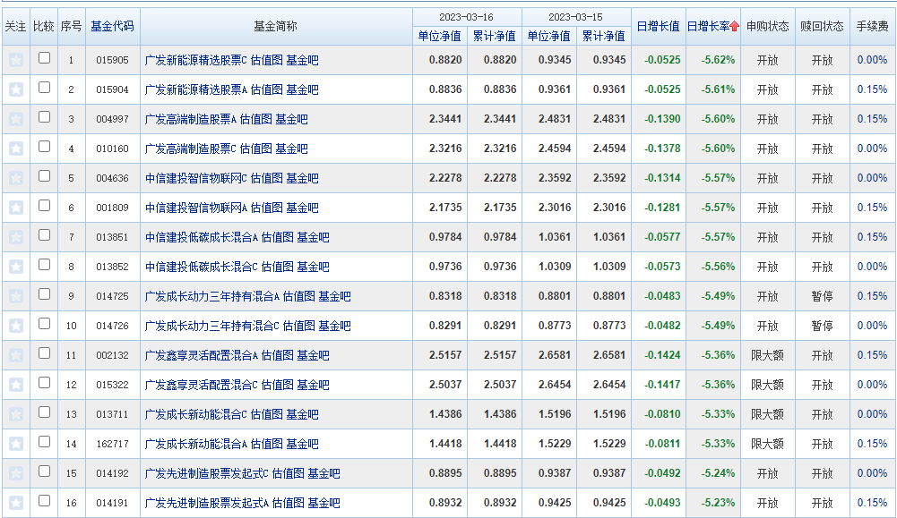Open 估值图 for 广发先进制造股票发起式A
The width and height of the screenshot is (897, 518).
(289, 503)
